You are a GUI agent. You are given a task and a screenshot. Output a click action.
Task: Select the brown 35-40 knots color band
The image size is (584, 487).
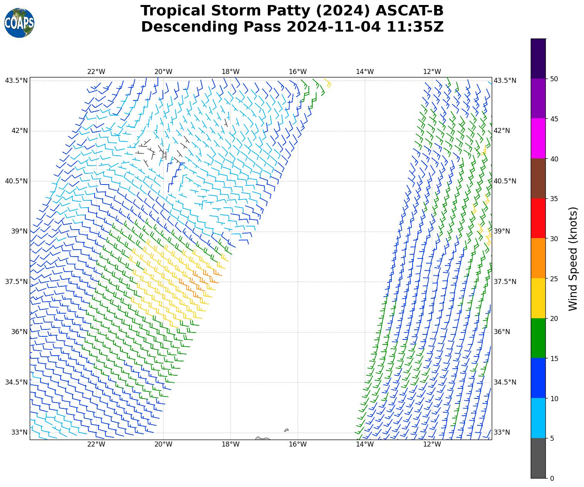click(x=538, y=178)
